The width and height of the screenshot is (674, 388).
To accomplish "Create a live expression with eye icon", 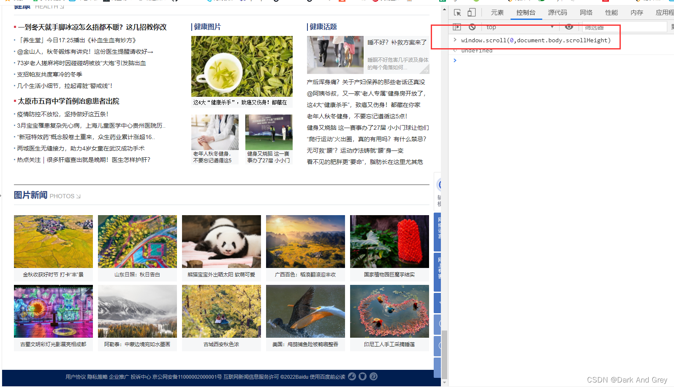I will tap(569, 27).
